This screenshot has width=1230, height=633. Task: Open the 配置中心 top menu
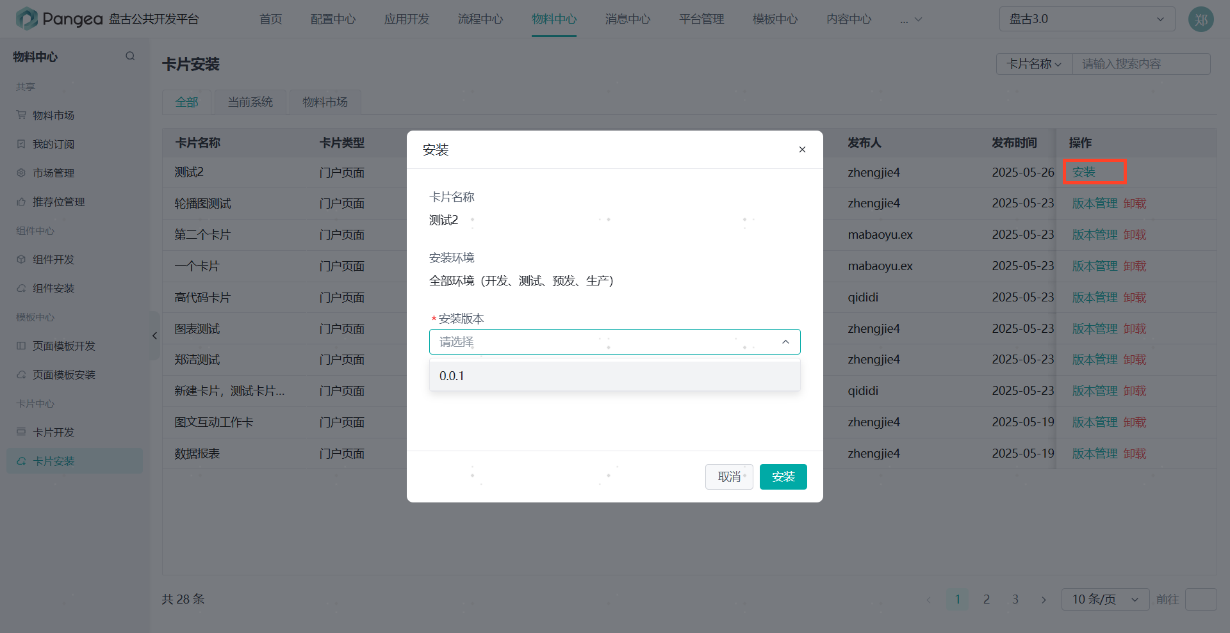pos(333,19)
